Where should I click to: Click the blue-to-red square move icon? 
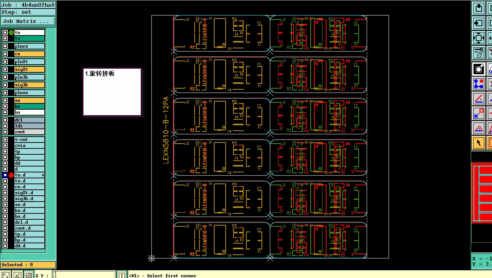(479, 113)
